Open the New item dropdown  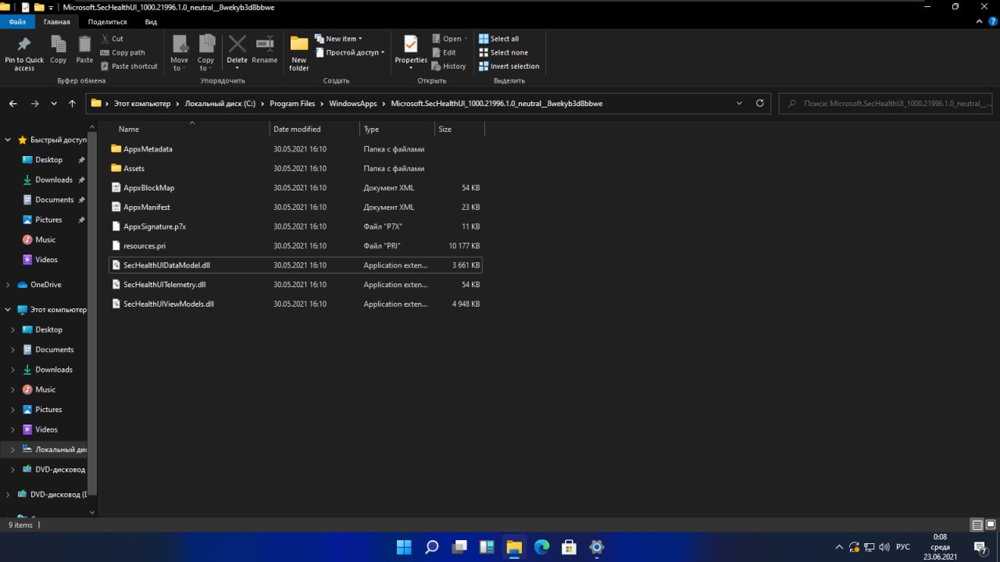[x=339, y=38]
